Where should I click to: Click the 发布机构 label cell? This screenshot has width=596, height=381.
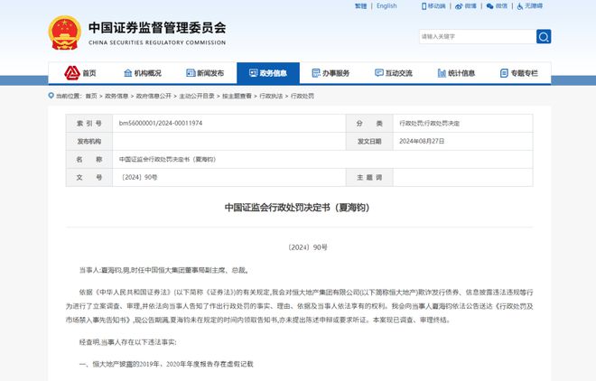[x=89, y=141]
